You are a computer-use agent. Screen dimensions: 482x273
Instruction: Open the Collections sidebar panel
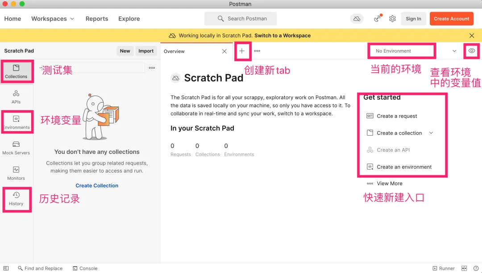(16, 71)
